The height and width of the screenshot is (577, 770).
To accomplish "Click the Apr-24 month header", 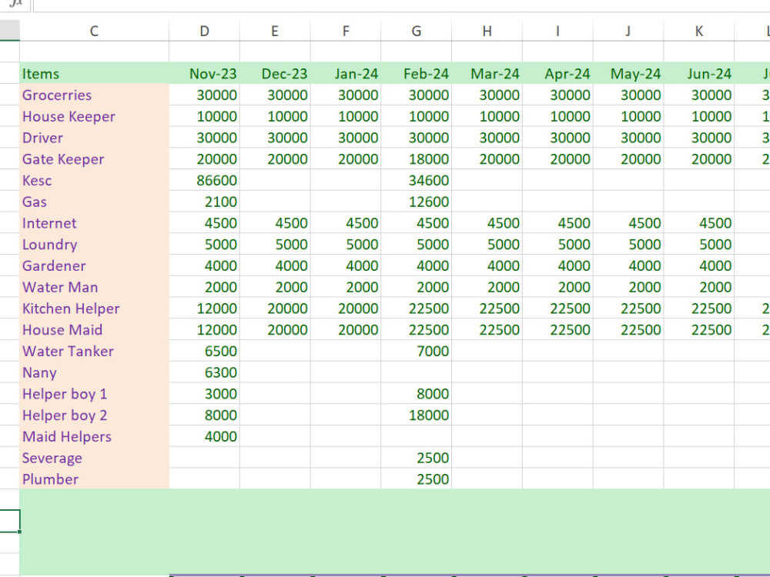I will pyautogui.click(x=557, y=74).
